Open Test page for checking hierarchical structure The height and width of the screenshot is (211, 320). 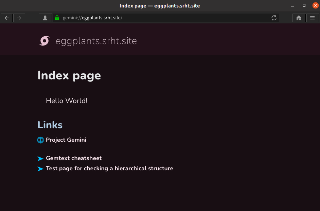tap(109, 168)
